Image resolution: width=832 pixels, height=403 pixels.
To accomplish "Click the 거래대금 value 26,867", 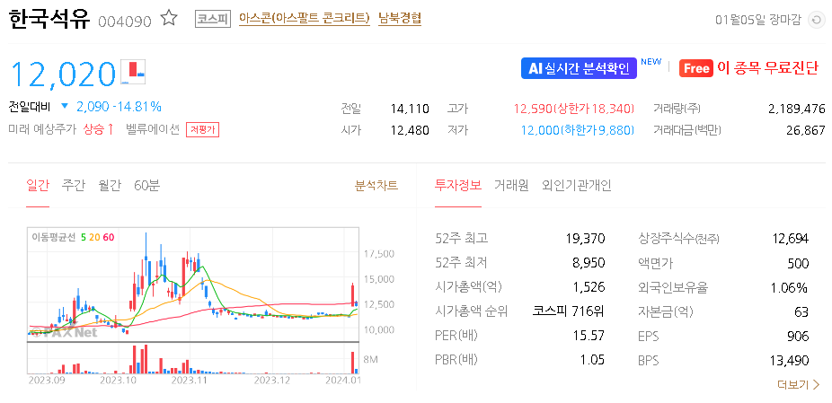I will click(x=808, y=130).
